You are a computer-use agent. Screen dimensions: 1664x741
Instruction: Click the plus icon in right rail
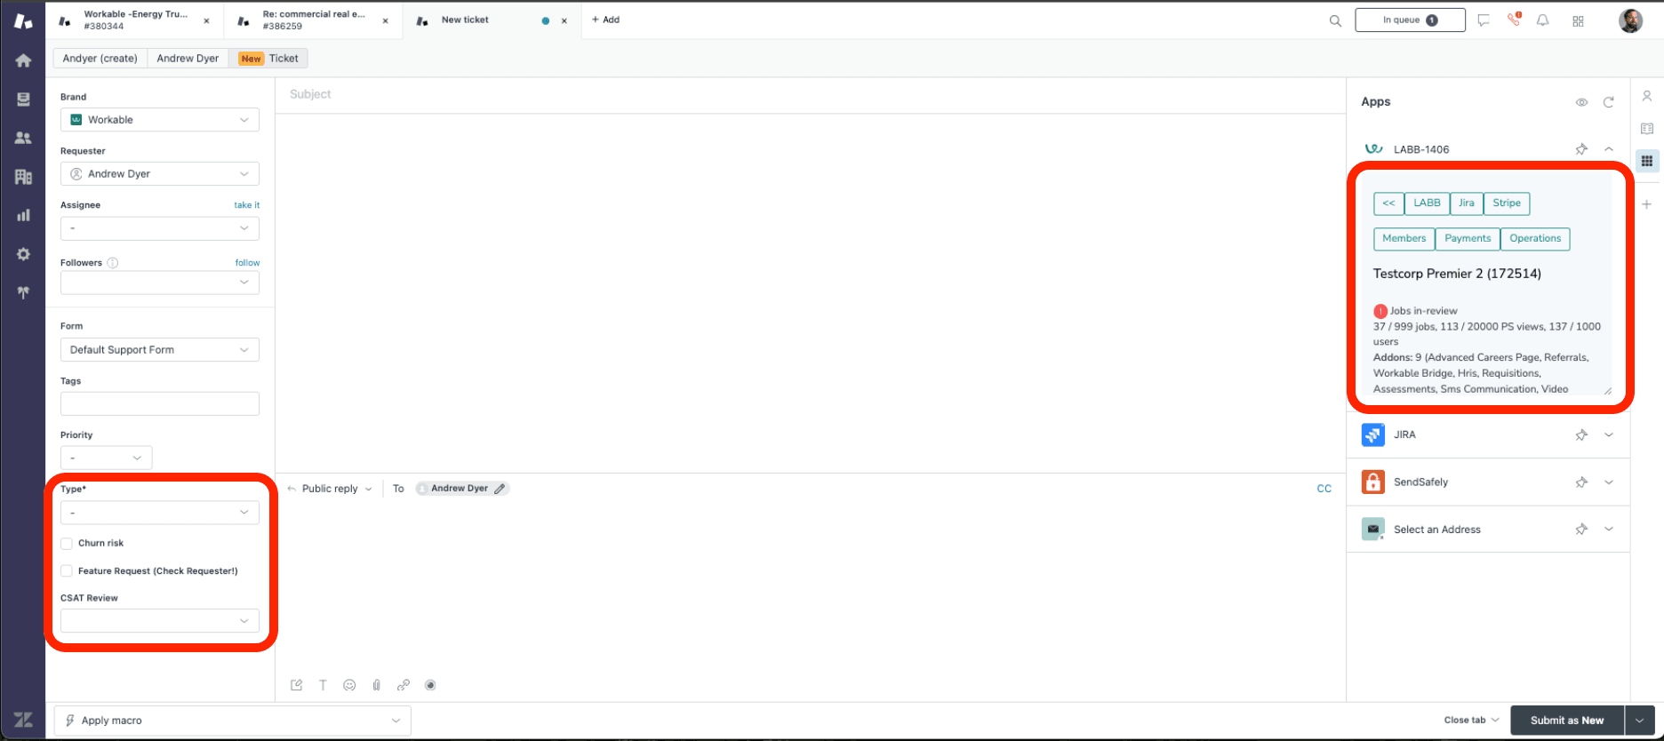(x=1647, y=204)
